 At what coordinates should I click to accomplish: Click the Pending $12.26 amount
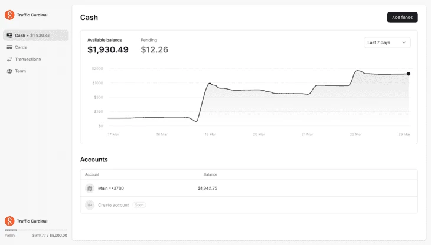(x=154, y=50)
